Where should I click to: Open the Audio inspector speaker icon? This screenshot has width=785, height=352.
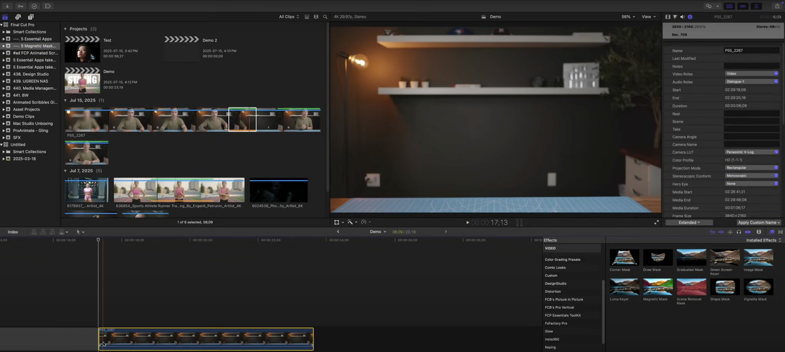pos(682,17)
